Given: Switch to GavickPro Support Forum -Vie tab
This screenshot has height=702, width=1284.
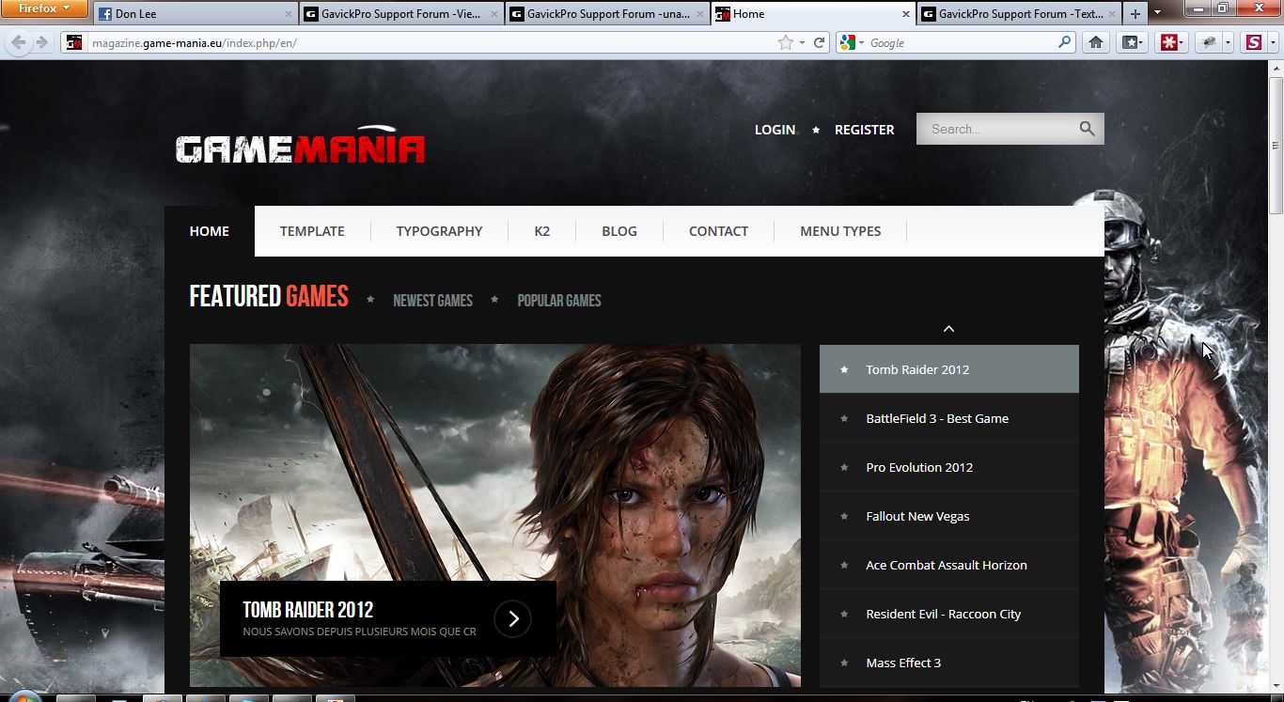Looking at the screenshot, I should [x=401, y=14].
